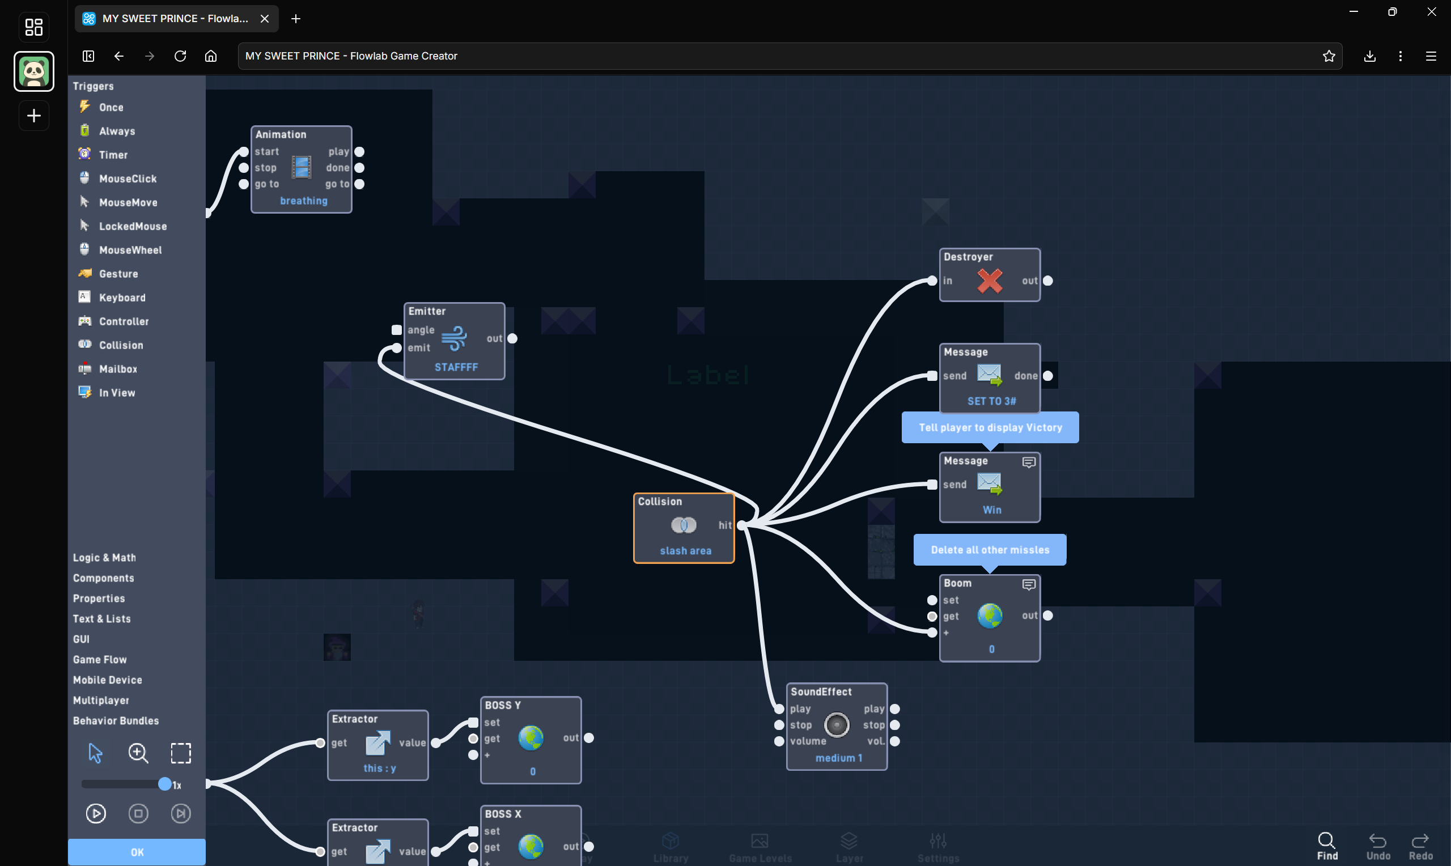Select the dashed marquee selection tool
This screenshot has width=1451, height=866.
[x=181, y=753]
